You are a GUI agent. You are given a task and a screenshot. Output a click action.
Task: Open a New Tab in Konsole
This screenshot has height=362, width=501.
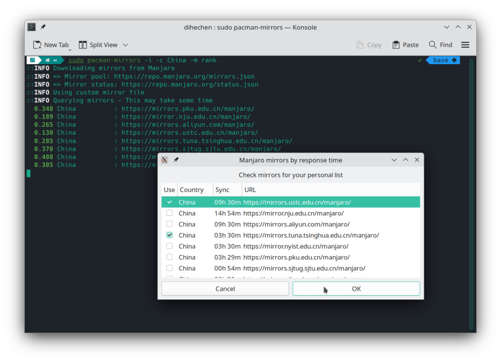(51, 45)
